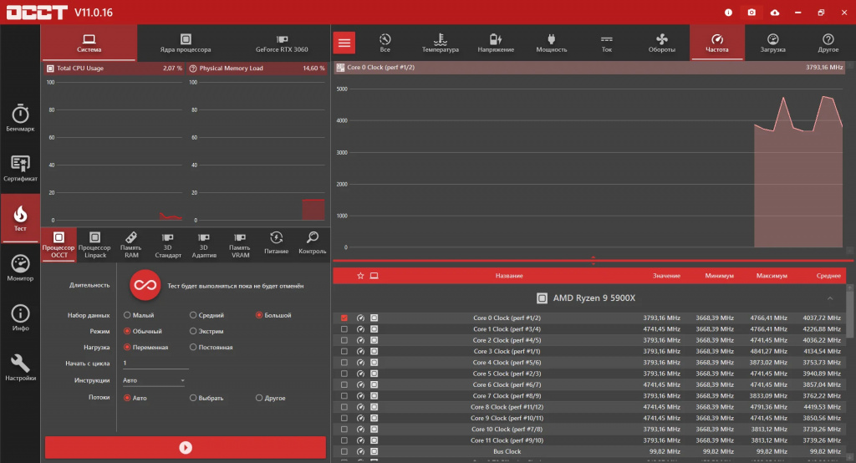Switch to Ядра процессора tab

coord(185,43)
